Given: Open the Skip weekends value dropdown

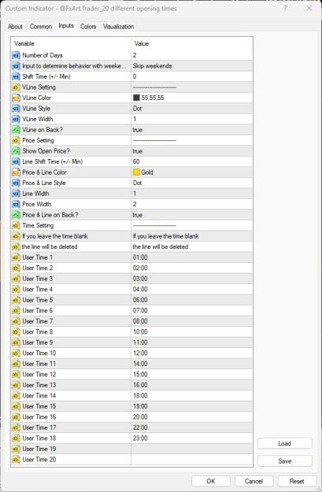Looking at the screenshot, I should [191, 66].
